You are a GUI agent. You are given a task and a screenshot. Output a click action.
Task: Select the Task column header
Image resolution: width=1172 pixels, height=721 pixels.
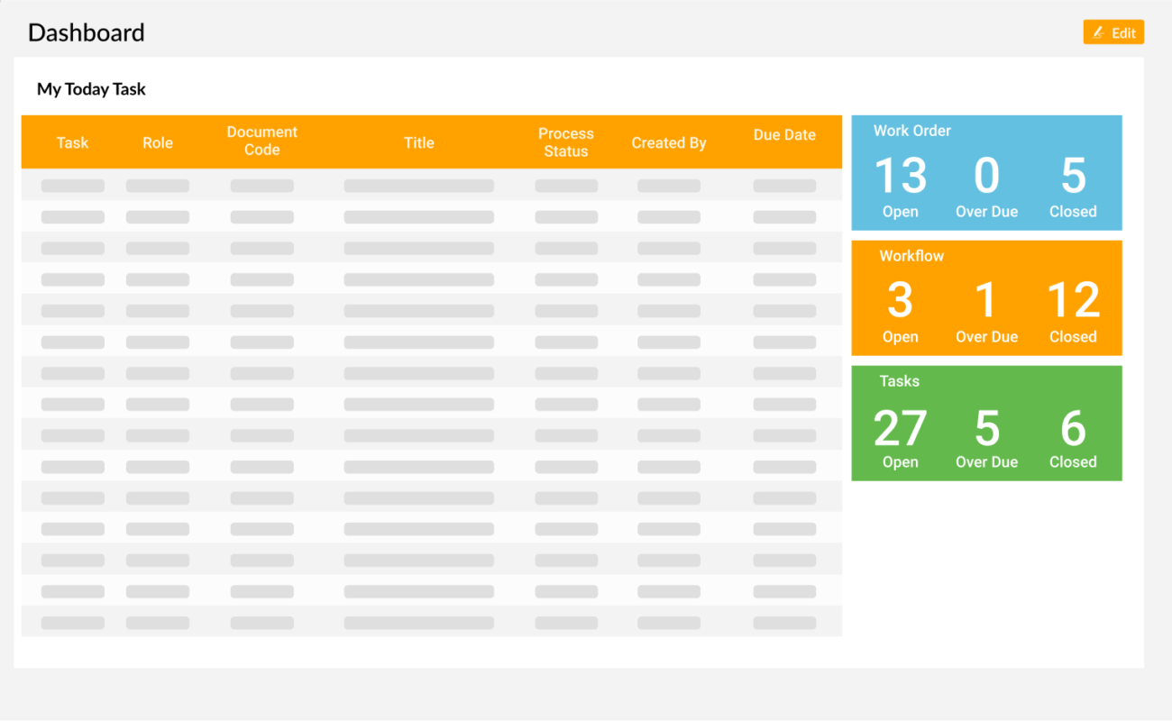72,142
